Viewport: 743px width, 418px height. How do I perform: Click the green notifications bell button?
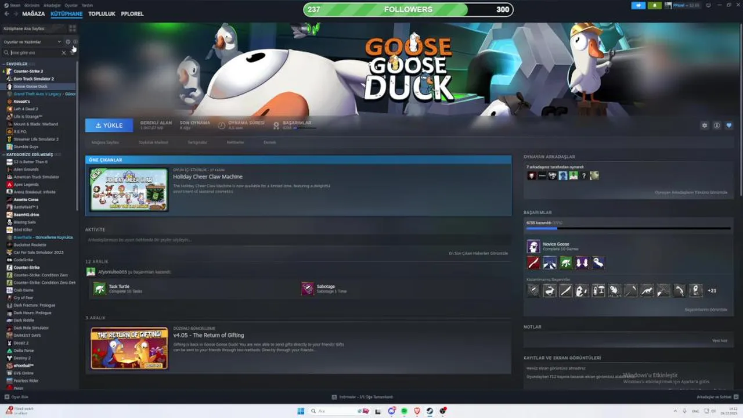tap(655, 5)
